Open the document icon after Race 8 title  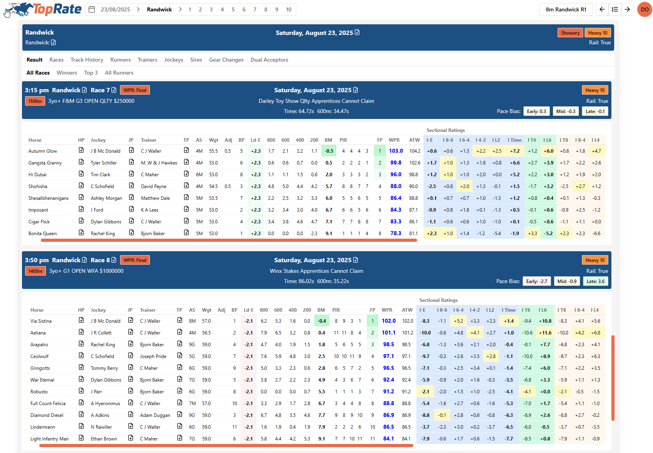(x=114, y=260)
